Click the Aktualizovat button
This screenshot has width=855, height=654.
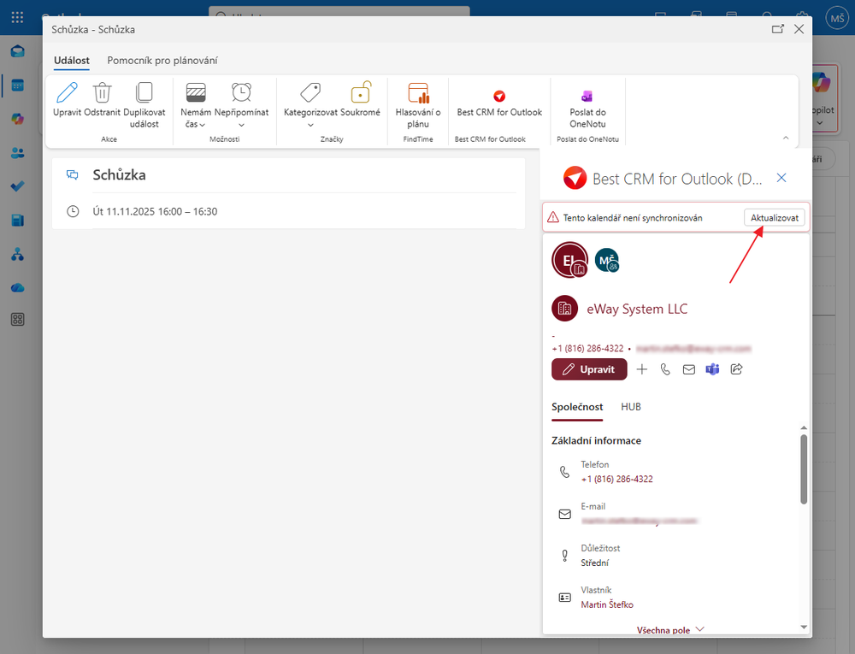774,218
